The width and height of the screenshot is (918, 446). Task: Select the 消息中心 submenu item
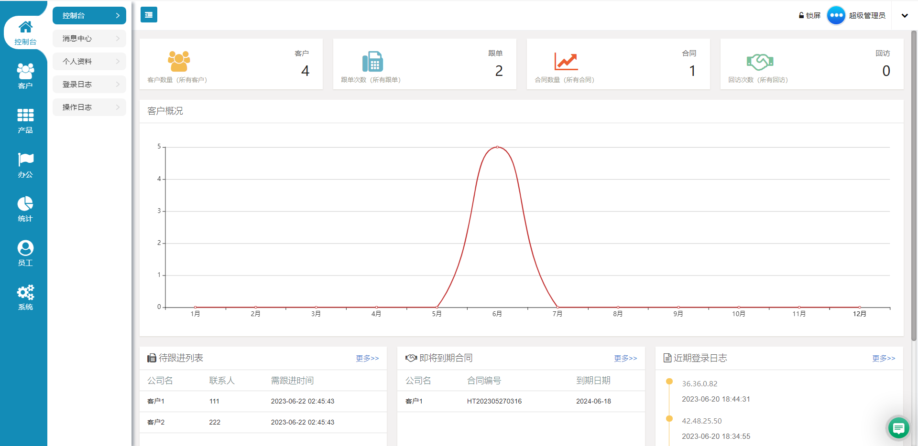pyautogui.click(x=89, y=39)
